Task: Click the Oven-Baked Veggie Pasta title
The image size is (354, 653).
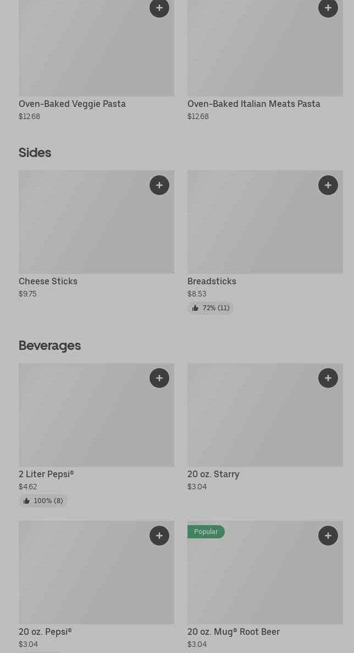Action: pos(72,104)
